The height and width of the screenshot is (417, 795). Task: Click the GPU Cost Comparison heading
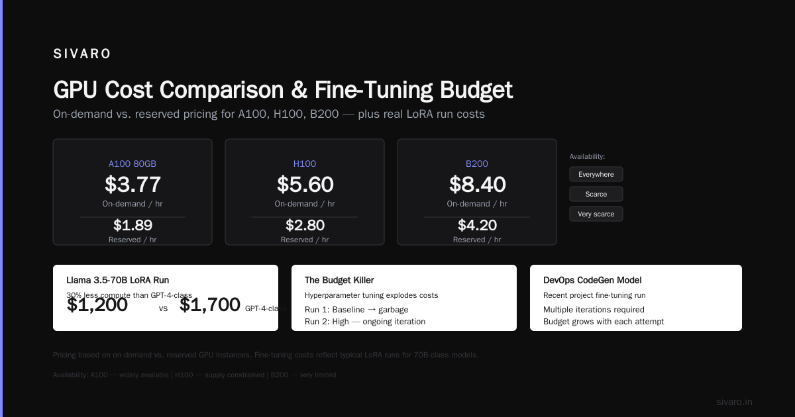point(283,90)
